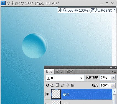Click the Photoshop Ps icon in title bar
The image size is (117, 104).
(3, 3)
